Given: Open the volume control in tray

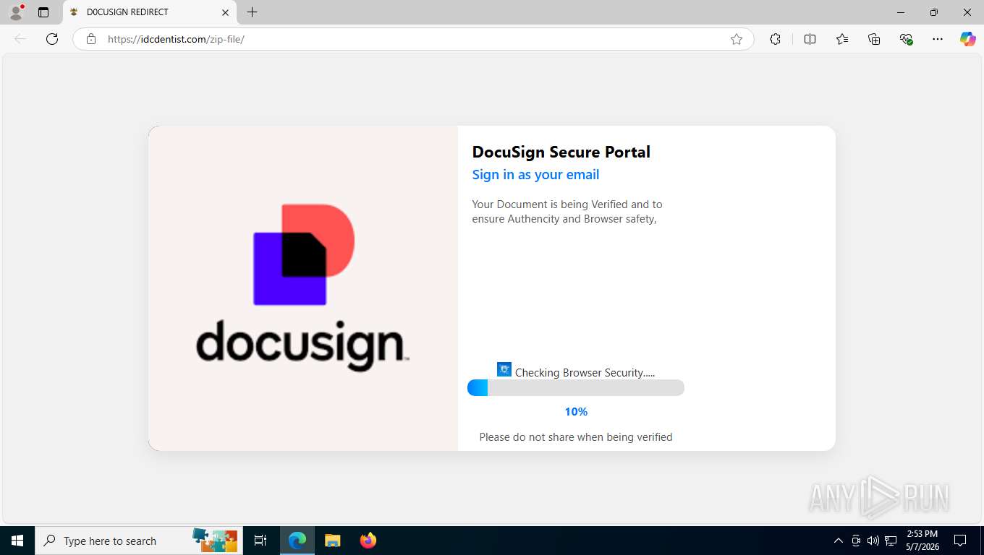Looking at the screenshot, I should [x=873, y=541].
